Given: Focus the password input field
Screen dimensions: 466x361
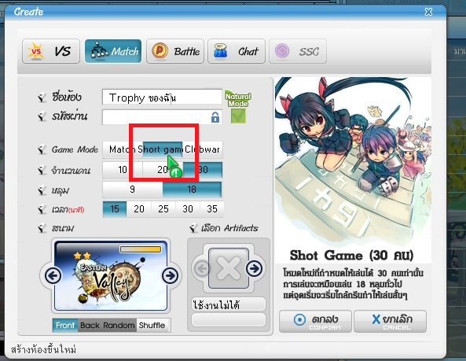Looking at the screenshot, I should pos(162,117).
